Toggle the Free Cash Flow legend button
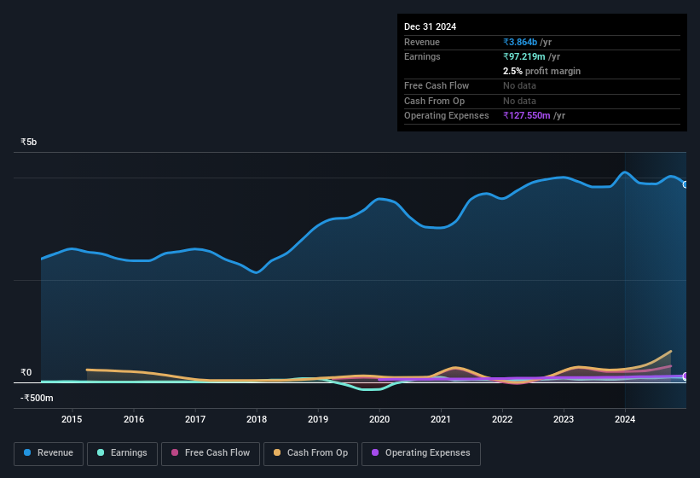Image resolution: width=700 pixels, height=478 pixels. pos(211,453)
